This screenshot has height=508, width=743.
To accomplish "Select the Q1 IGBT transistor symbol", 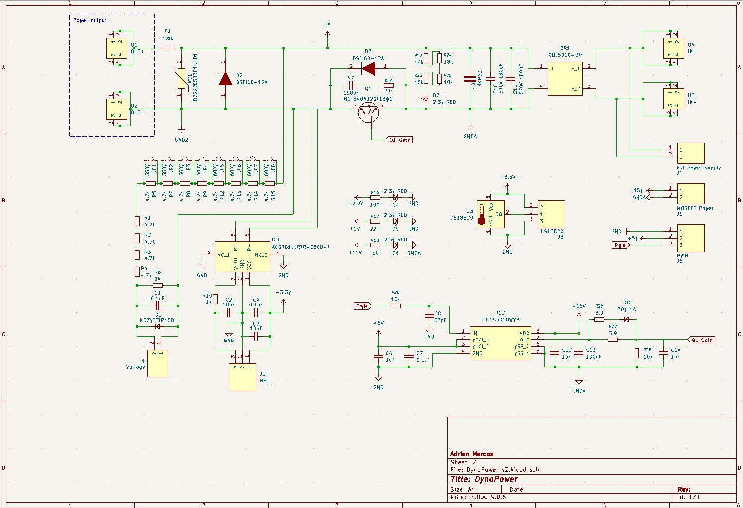I will (368, 112).
